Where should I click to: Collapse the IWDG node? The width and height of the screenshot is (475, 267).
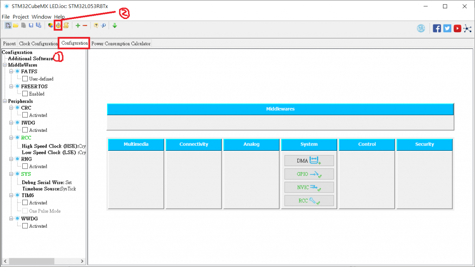point(11,123)
